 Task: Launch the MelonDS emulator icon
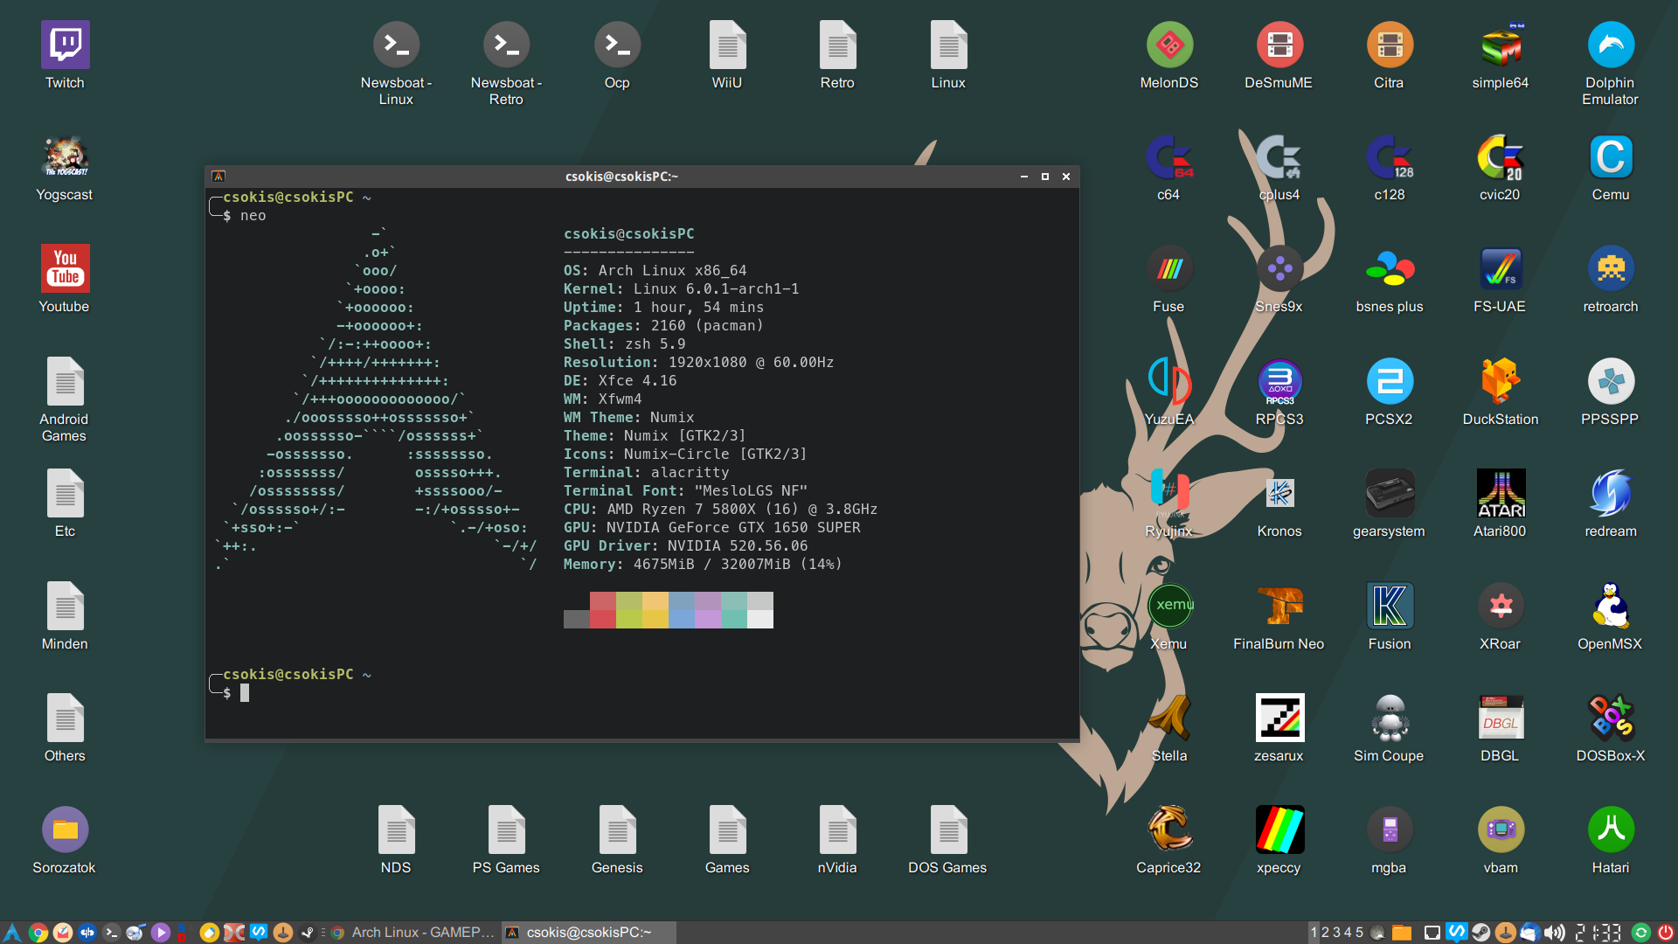pyautogui.click(x=1169, y=45)
